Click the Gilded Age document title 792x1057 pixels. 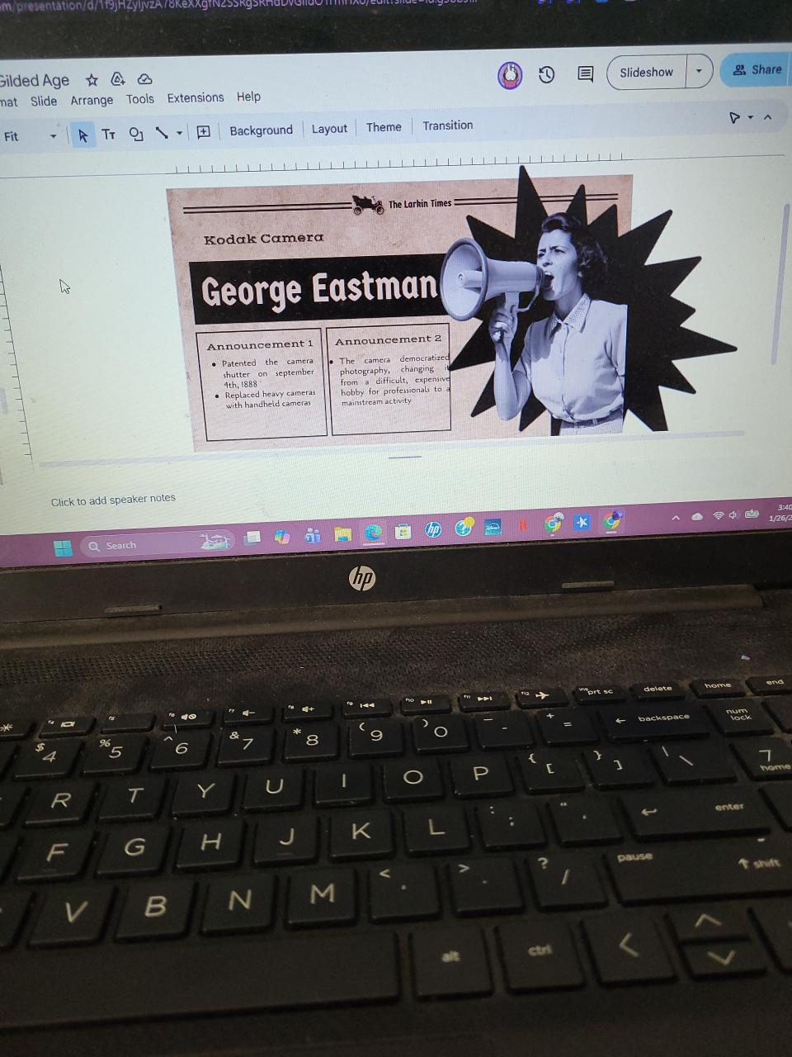click(x=35, y=81)
